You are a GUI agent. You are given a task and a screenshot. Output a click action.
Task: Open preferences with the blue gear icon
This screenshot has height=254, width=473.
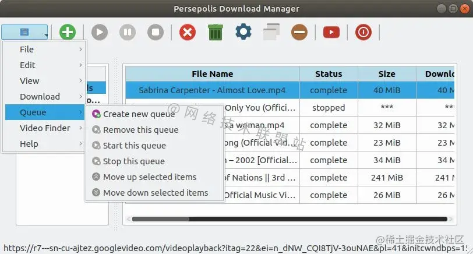tap(243, 32)
